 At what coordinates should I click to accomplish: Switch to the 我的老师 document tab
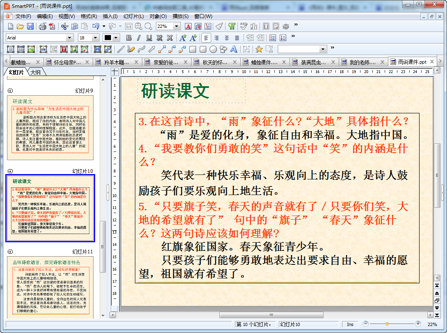362,62
